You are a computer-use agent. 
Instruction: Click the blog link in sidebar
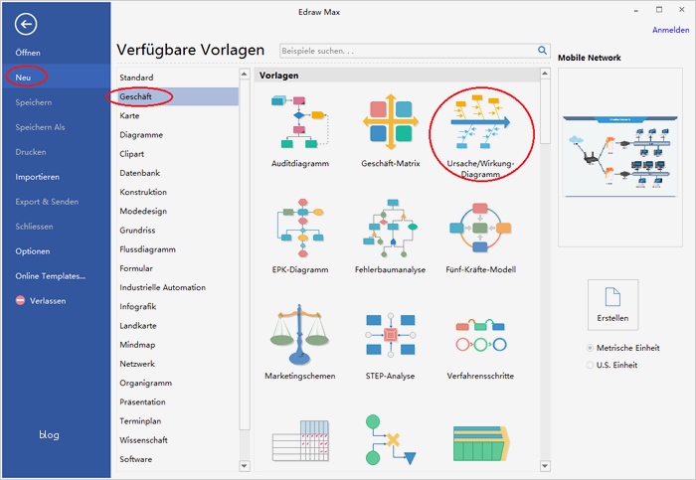pos(49,434)
